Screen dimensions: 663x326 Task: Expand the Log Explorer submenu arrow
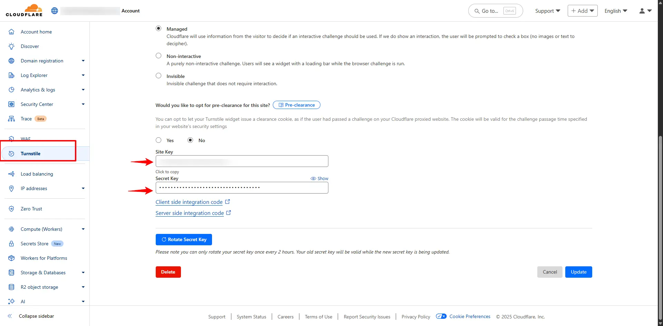[x=83, y=75]
